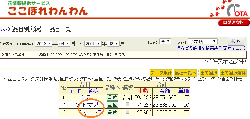250x119 pixels.
Task: Click the 品目一覧 breadcrumb text
Action: pyautogui.click(x=60, y=29)
